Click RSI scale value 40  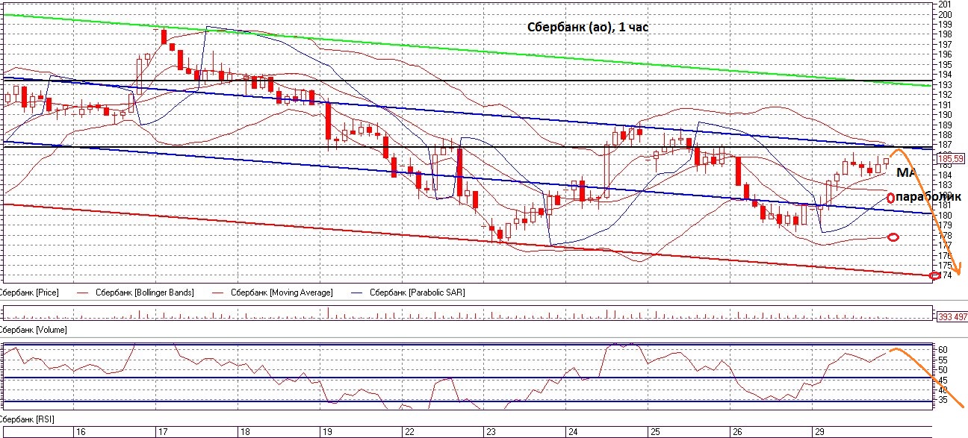pos(943,389)
